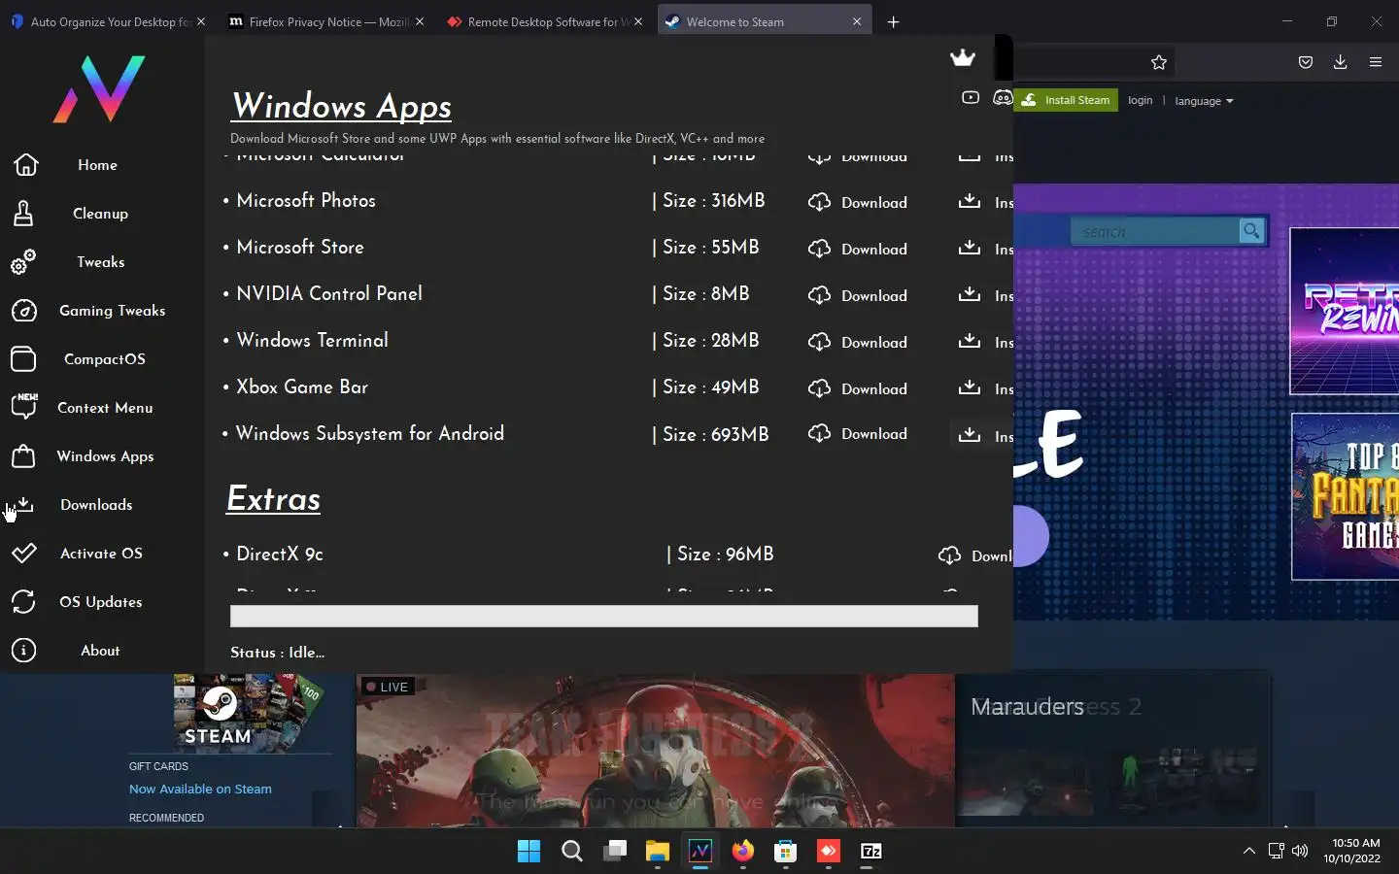Expand Steam language dropdown
This screenshot has width=1399, height=874.
(x=1204, y=101)
